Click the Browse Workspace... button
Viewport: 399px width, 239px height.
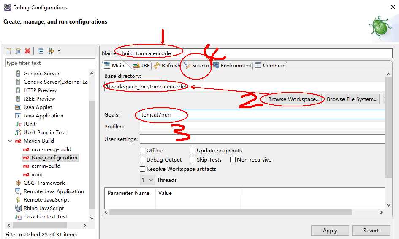(293, 99)
